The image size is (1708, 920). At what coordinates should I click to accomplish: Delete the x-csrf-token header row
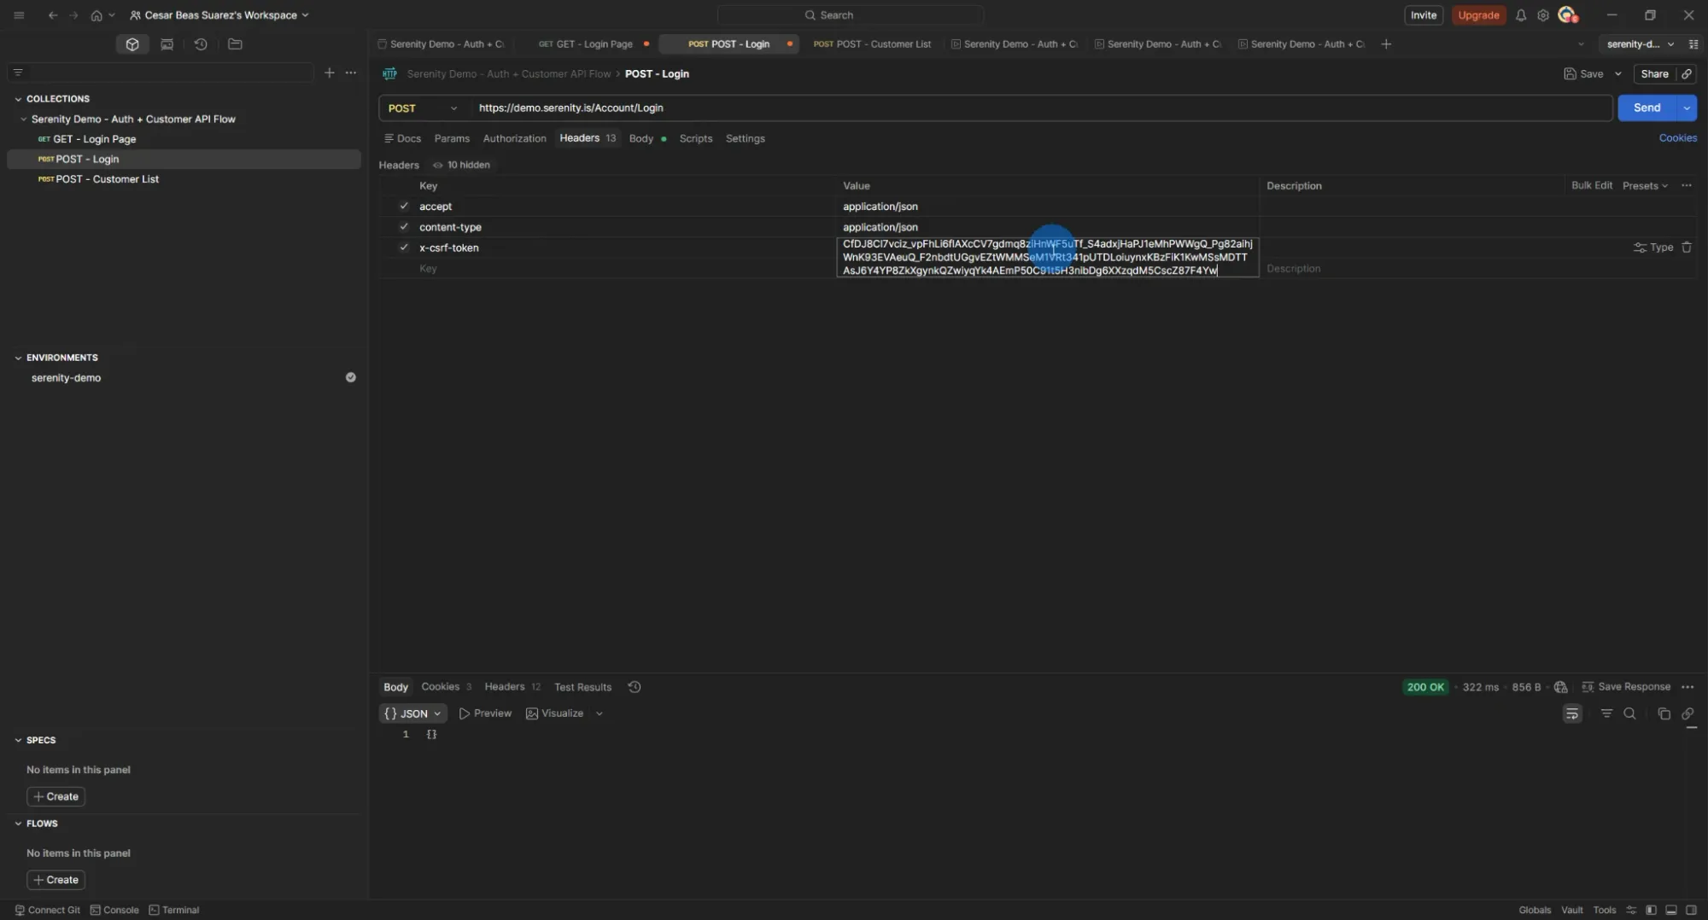click(1687, 247)
